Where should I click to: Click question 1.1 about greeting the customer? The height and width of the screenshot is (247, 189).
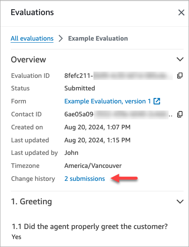(90, 226)
